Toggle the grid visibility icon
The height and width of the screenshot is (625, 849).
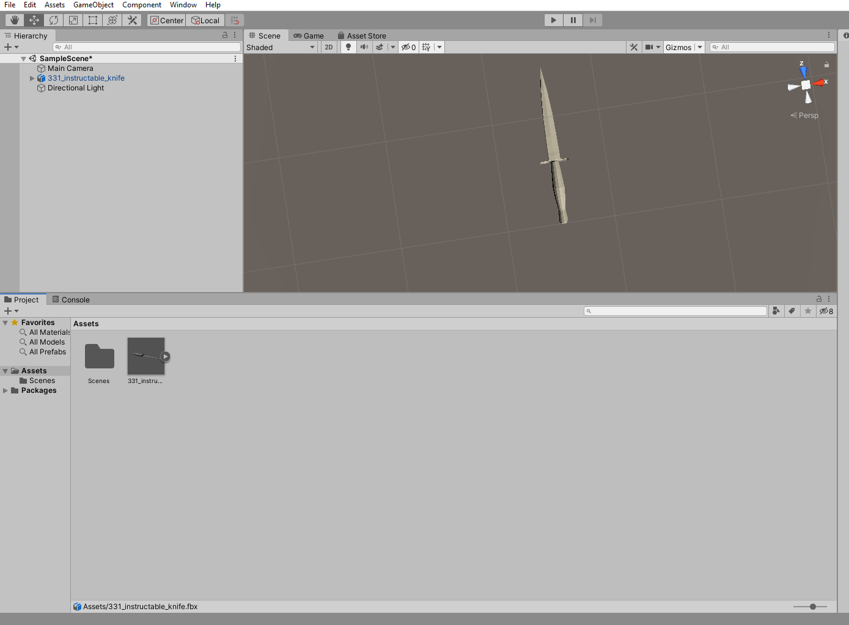427,47
